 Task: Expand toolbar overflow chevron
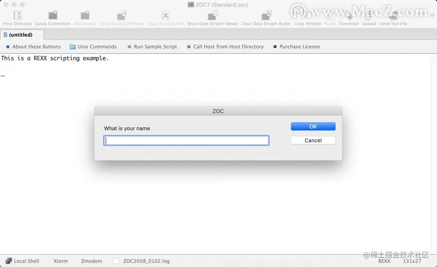tap(432, 15)
